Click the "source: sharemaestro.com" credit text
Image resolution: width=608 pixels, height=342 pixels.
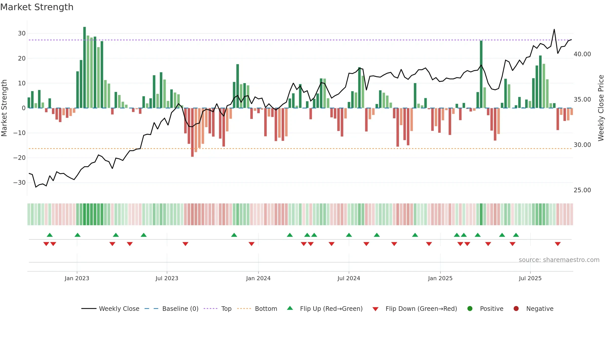[559, 260]
